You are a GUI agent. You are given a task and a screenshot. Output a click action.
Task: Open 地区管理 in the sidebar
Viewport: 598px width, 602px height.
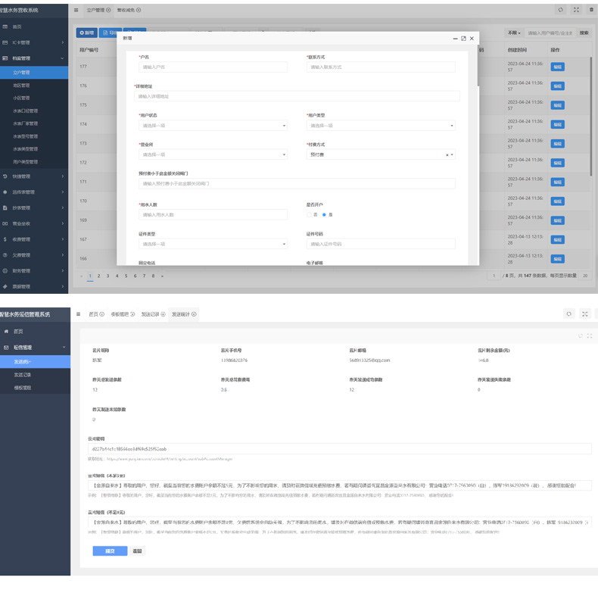click(21, 86)
